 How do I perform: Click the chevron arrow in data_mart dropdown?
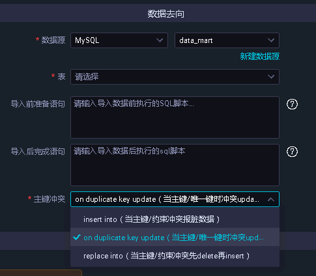coord(271,40)
